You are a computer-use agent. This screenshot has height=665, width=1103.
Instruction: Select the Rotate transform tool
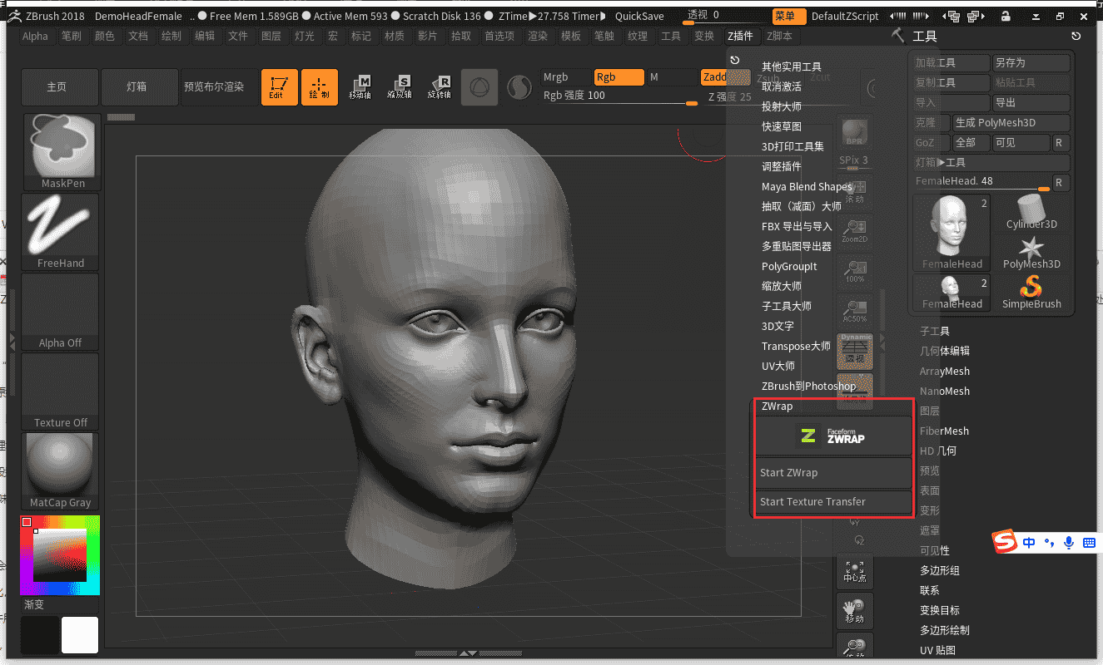point(440,86)
